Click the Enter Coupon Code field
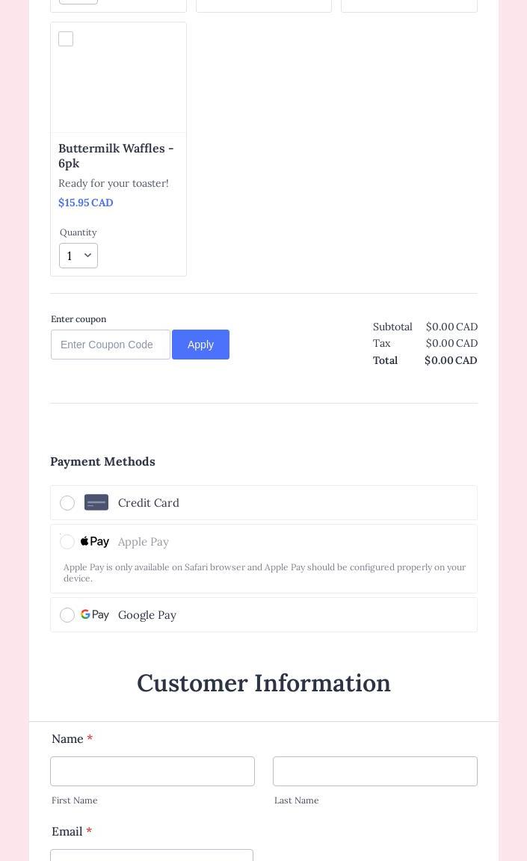 click(111, 345)
